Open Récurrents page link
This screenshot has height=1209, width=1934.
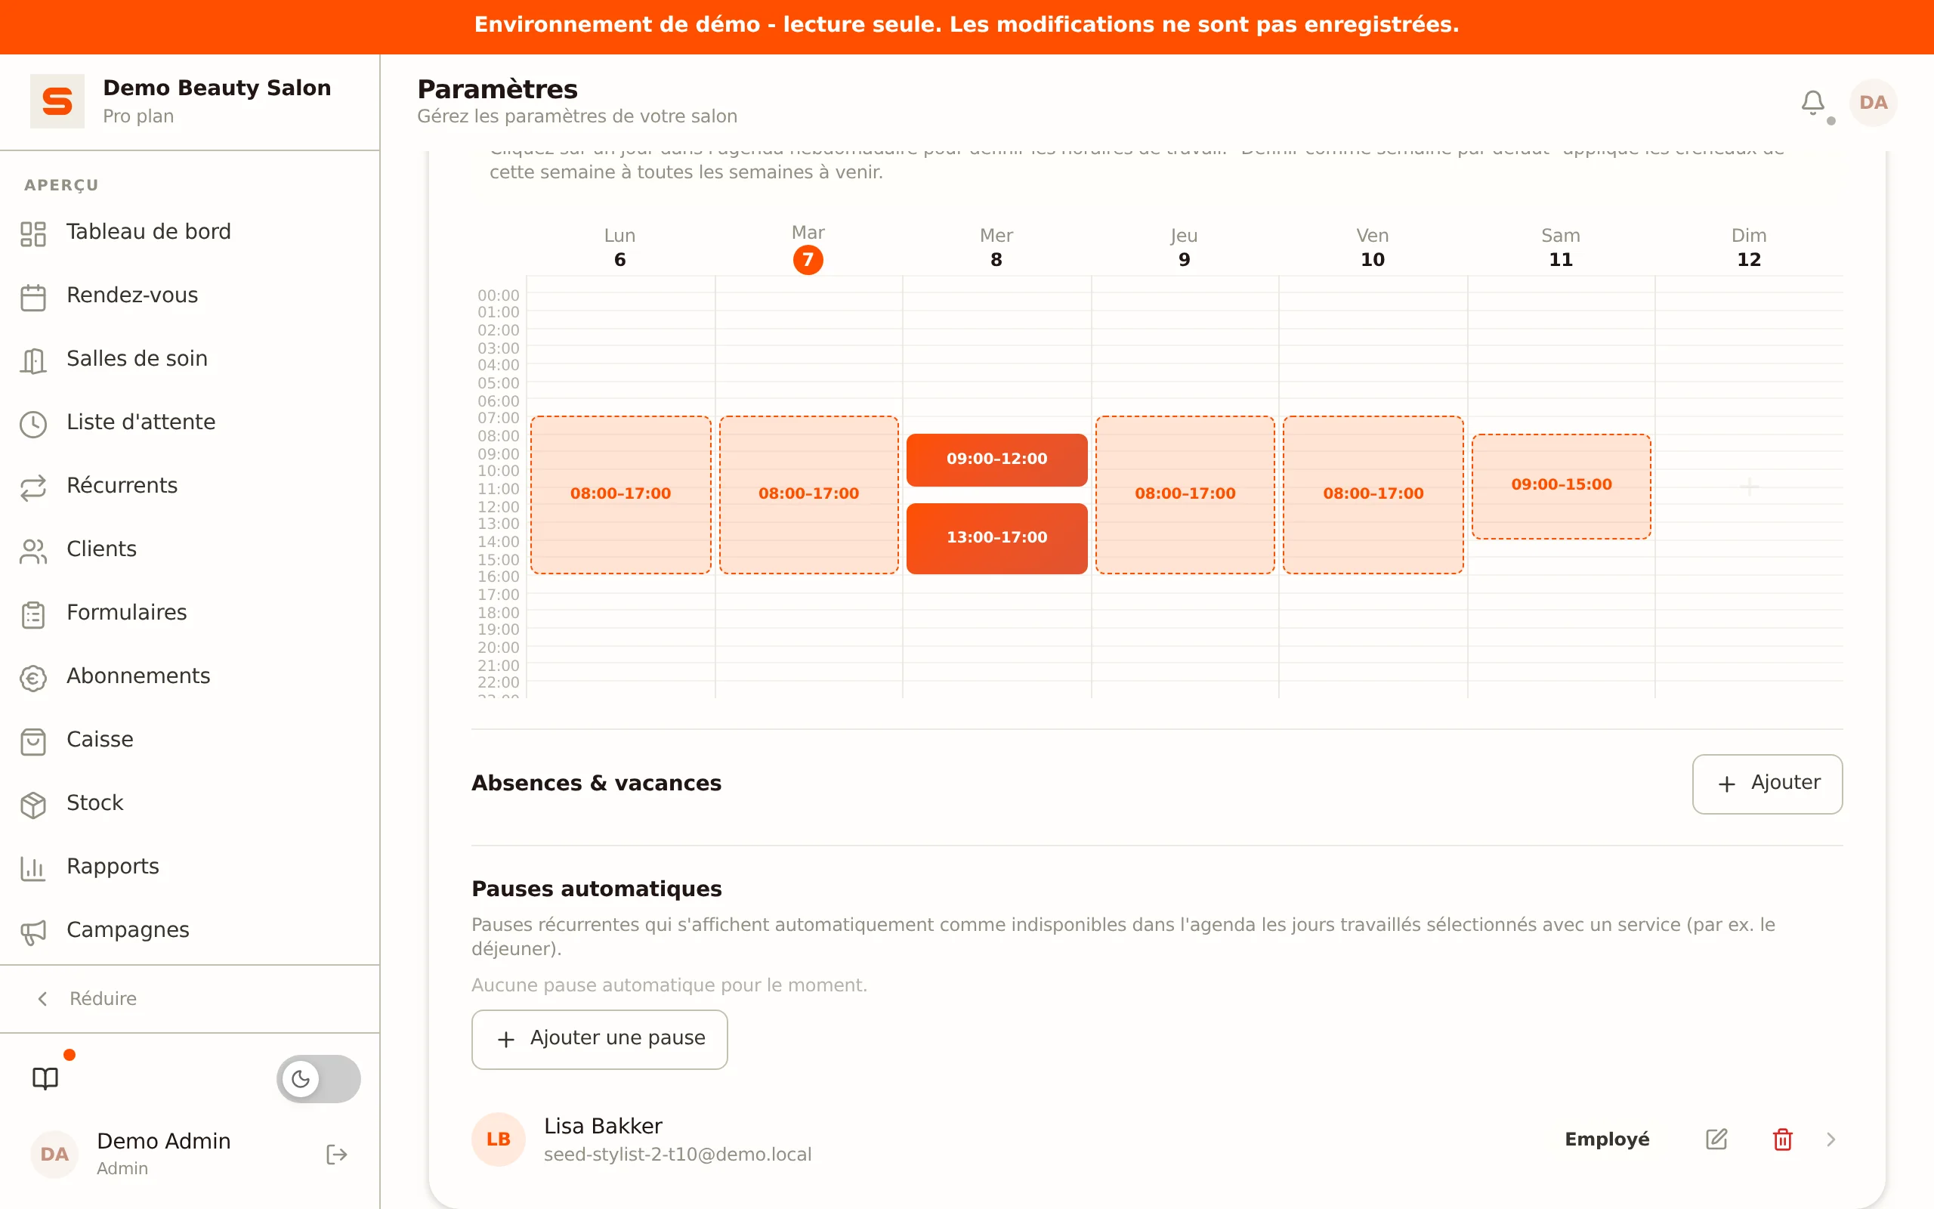click(122, 485)
